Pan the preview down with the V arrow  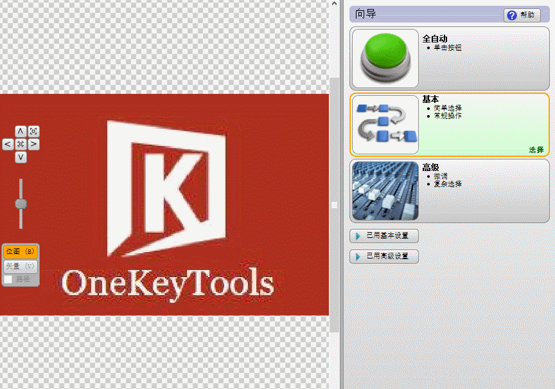point(21,157)
